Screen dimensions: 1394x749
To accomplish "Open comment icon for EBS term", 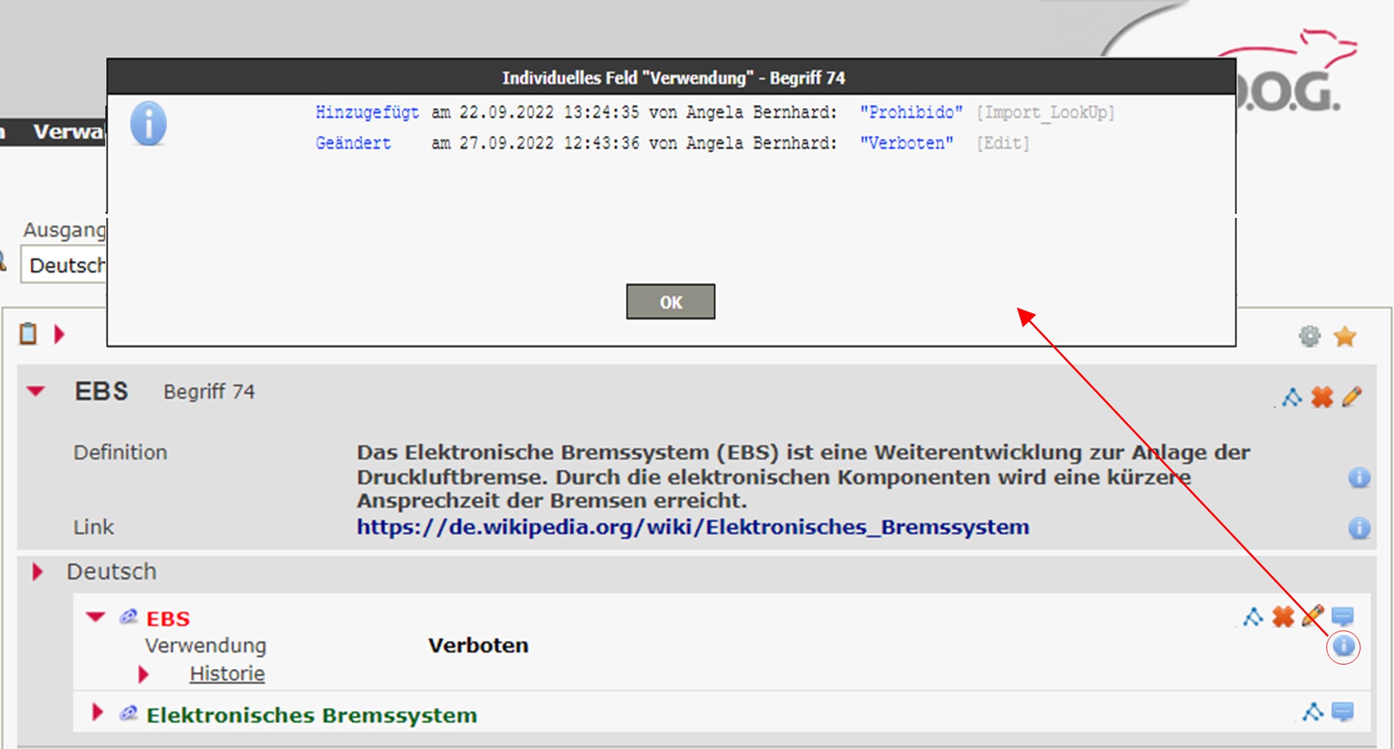I will (1342, 616).
